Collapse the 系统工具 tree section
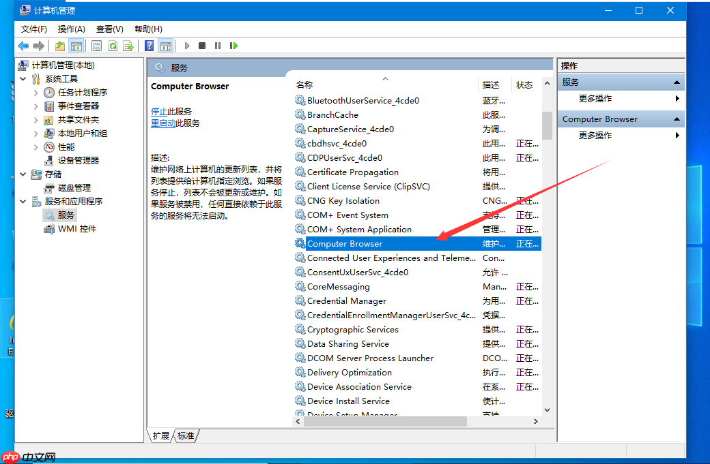The image size is (710, 464). coord(23,78)
